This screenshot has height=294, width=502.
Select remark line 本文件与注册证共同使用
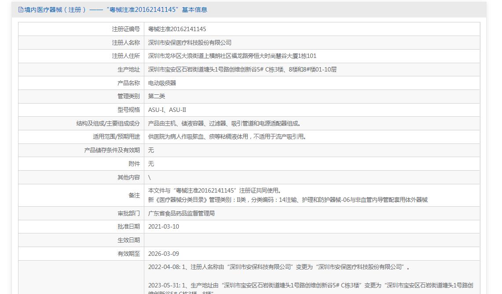click(215, 190)
